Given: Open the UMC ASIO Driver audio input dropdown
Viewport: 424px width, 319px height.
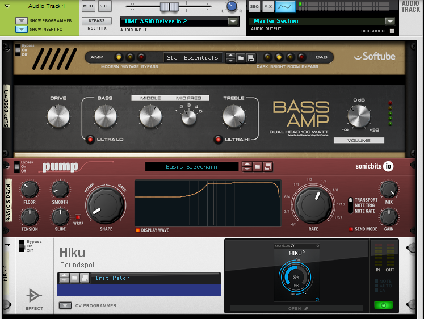Looking at the screenshot, I should [233, 21].
